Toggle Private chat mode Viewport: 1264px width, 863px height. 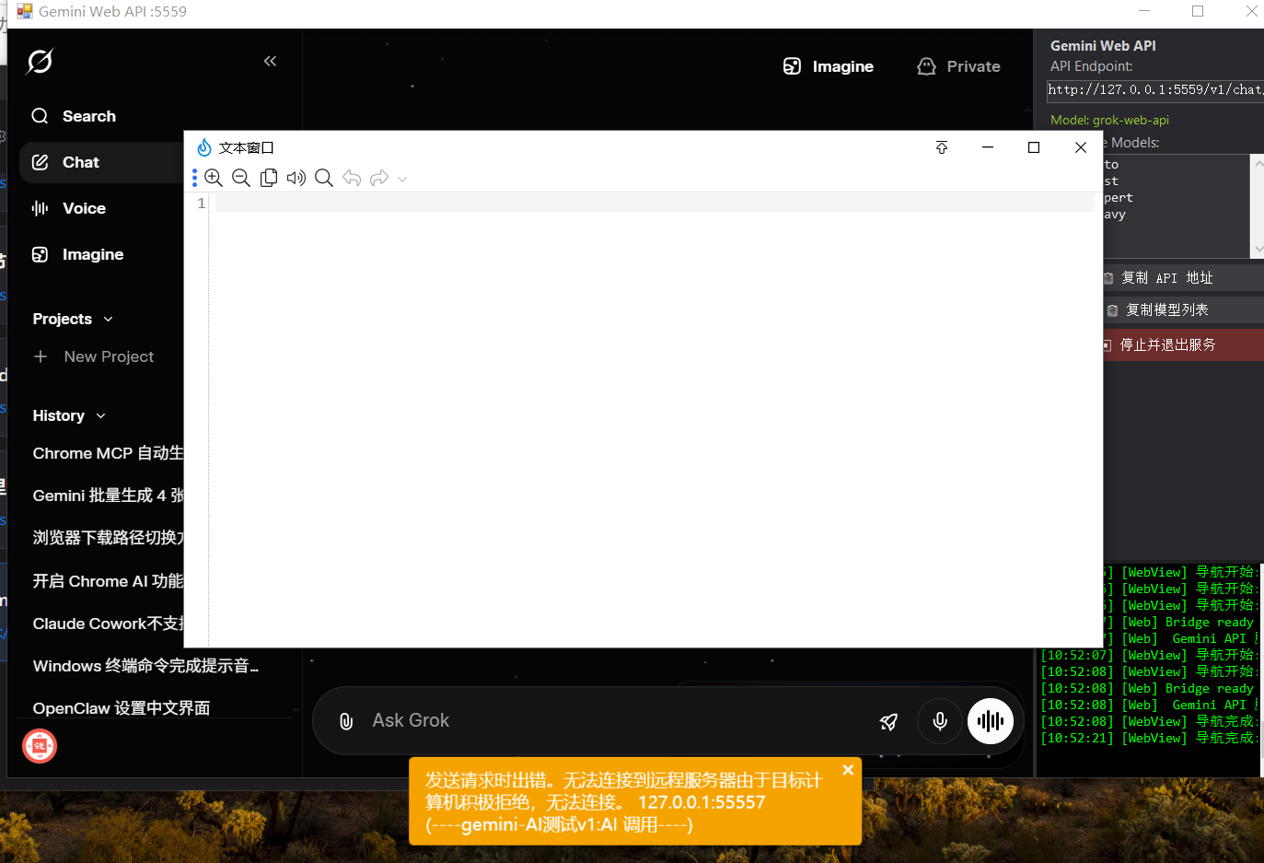point(959,66)
